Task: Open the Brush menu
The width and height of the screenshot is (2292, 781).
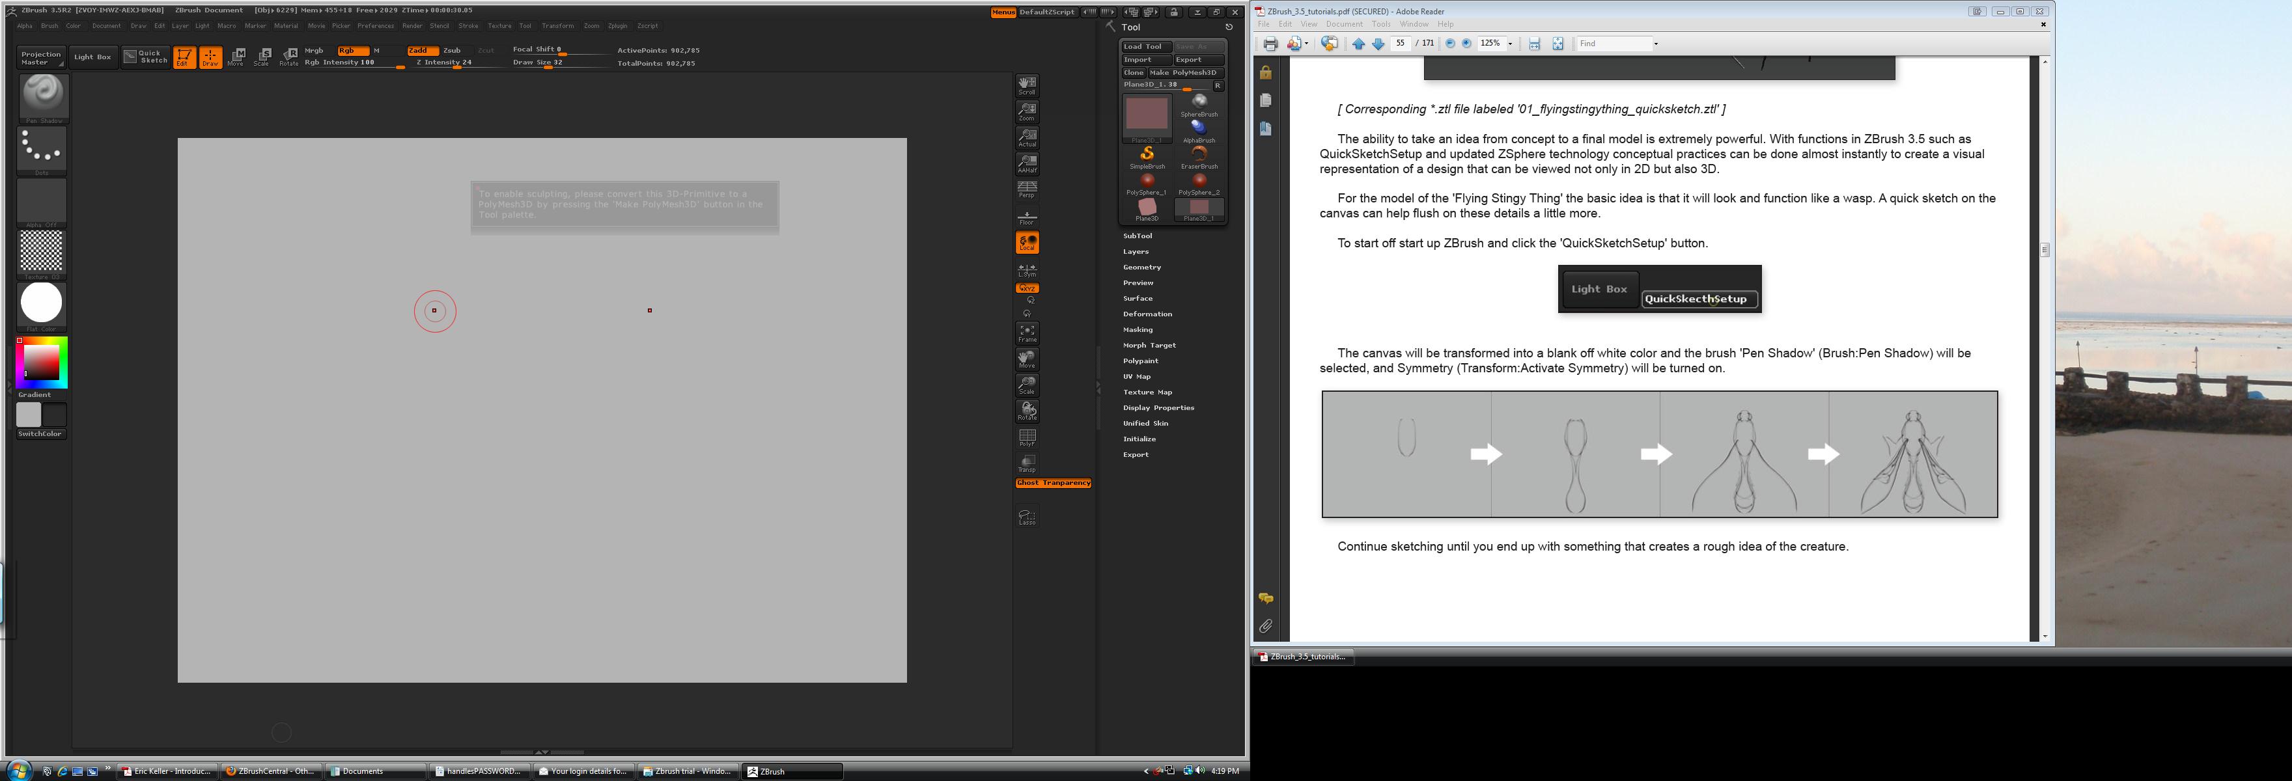Action: coord(49,26)
